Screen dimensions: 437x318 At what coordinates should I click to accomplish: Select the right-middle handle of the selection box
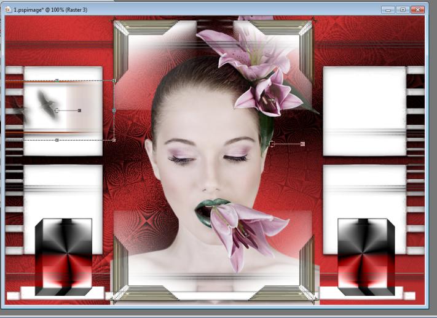(x=114, y=111)
